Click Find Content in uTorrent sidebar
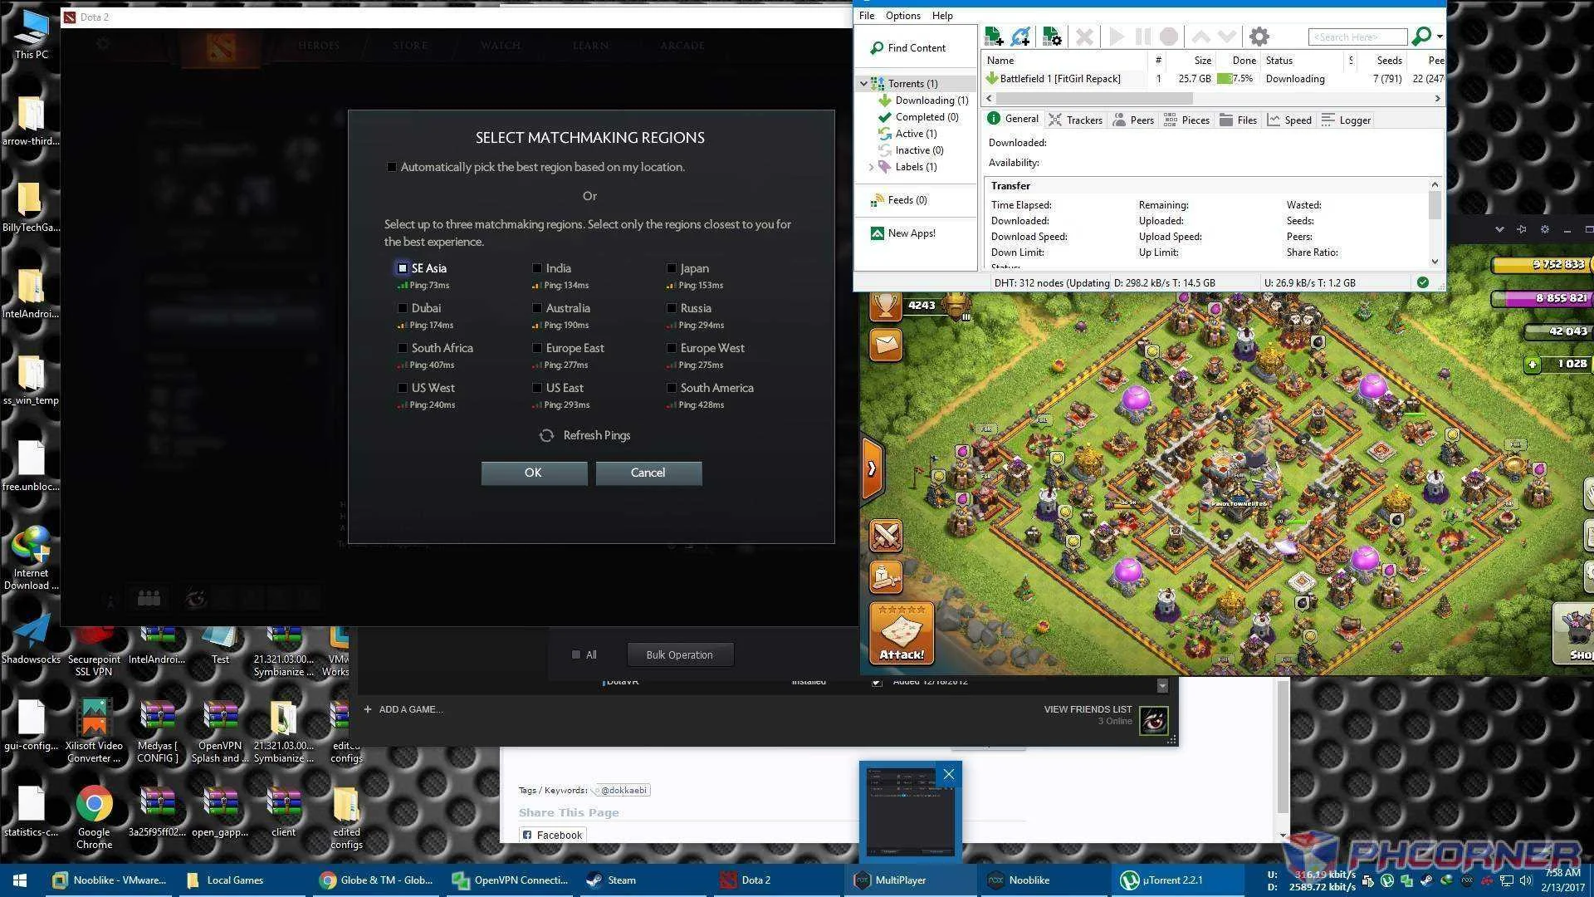 907,48
